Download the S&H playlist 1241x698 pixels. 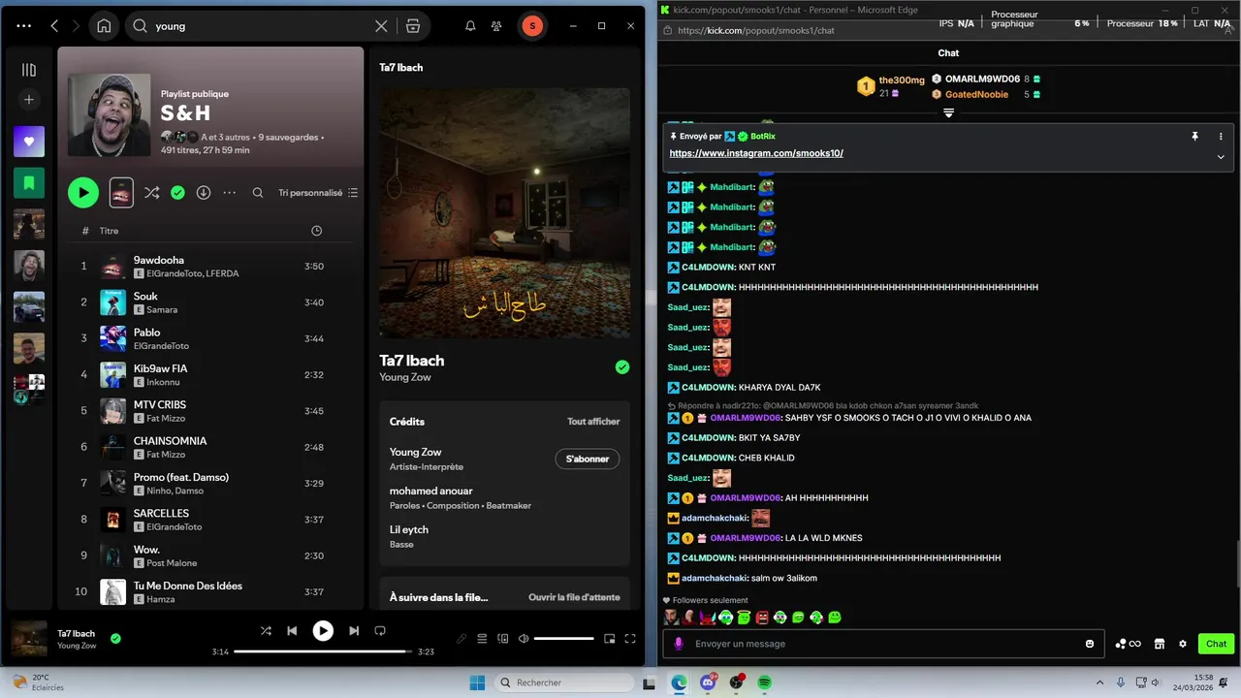(x=204, y=193)
